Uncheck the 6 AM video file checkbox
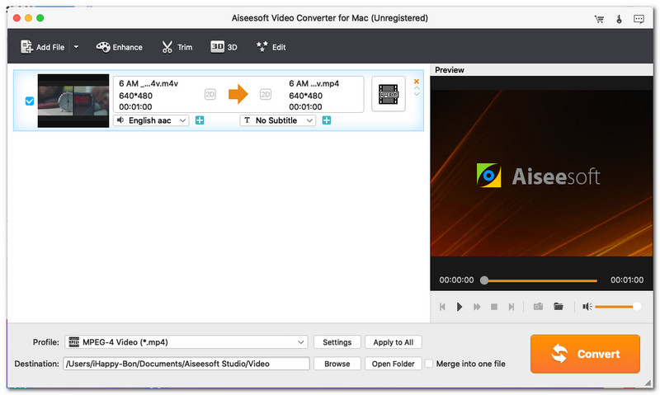 tap(30, 101)
